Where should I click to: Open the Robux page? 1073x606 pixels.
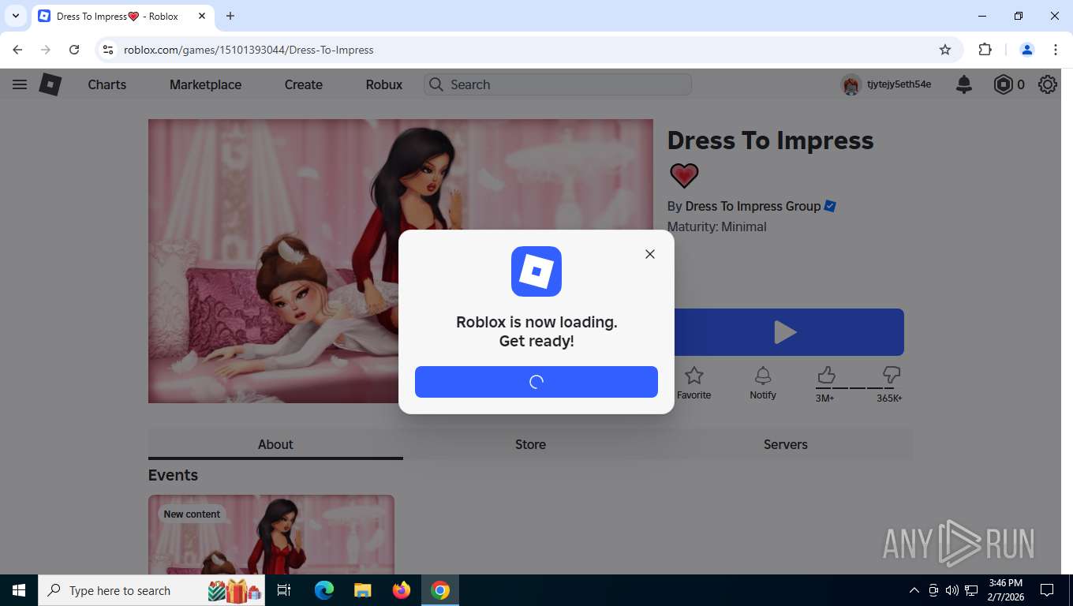pos(384,84)
